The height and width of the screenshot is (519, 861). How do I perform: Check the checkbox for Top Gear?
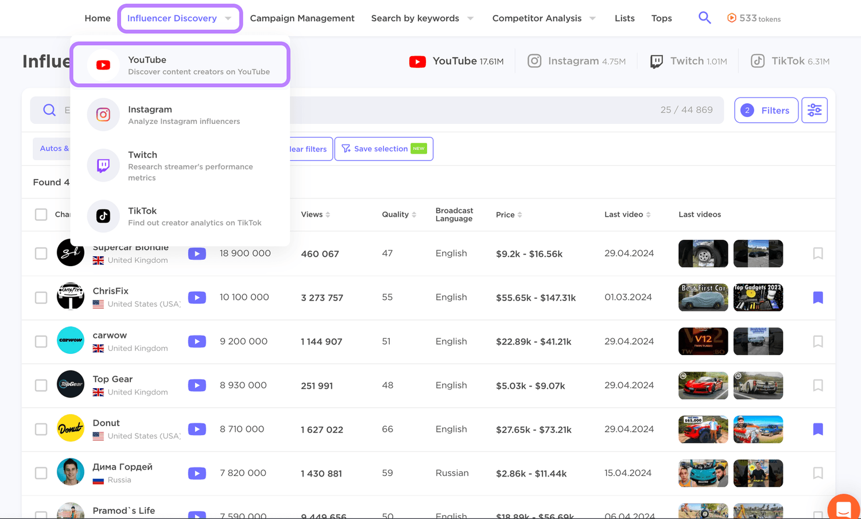click(x=41, y=385)
